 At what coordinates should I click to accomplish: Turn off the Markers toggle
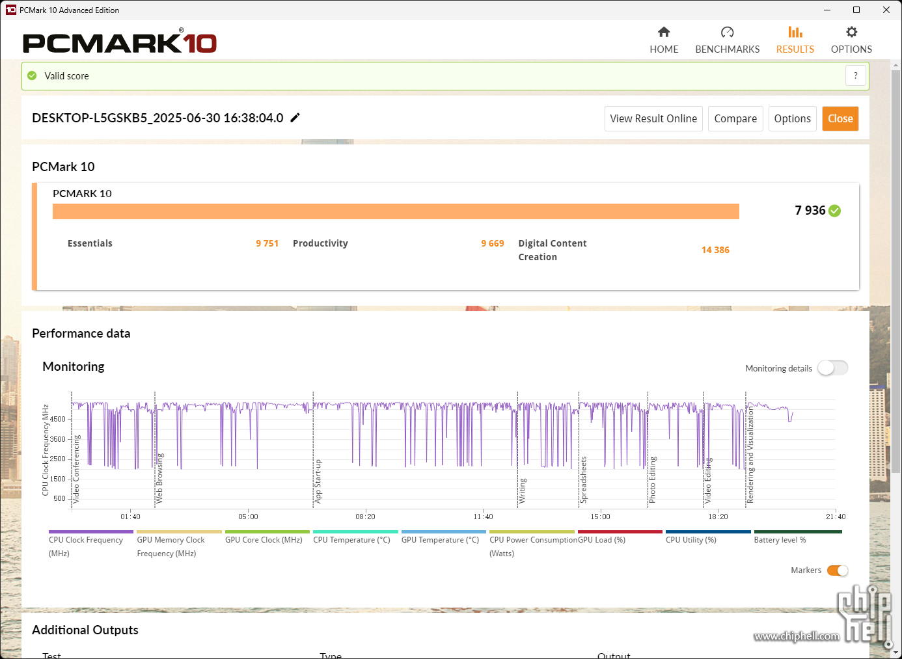[x=838, y=571]
